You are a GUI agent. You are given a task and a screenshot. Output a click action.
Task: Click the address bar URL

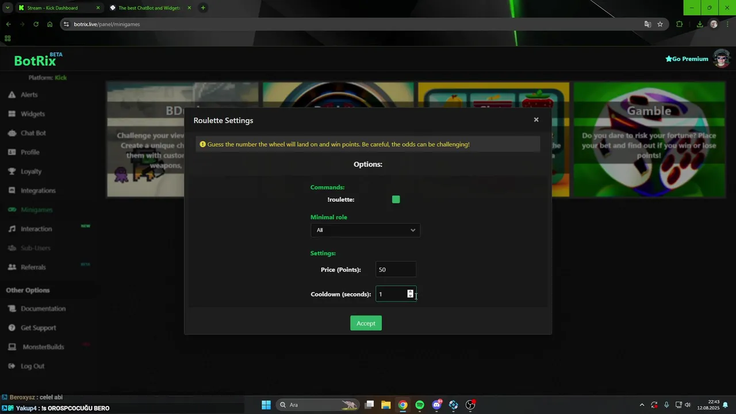pyautogui.click(x=107, y=24)
